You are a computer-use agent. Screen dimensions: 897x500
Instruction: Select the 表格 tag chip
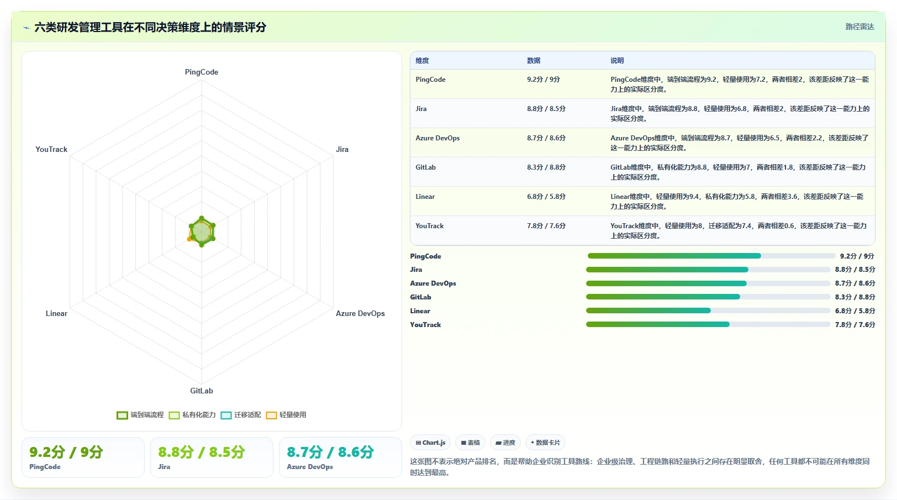471,443
